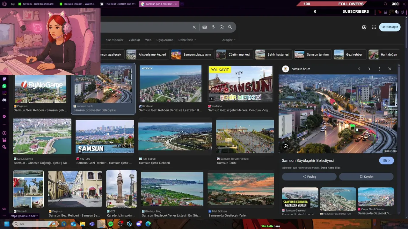Expand the 'Araçlar' tools dropdown
This screenshot has width=408, height=229.
click(x=229, y=40)
